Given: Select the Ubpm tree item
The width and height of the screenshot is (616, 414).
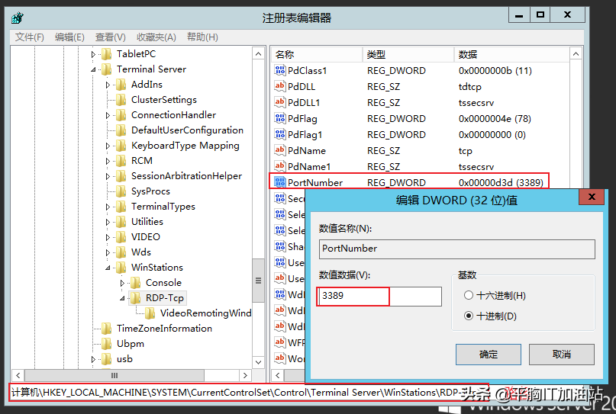Looking at the screenshot, I should pos(131,344).
